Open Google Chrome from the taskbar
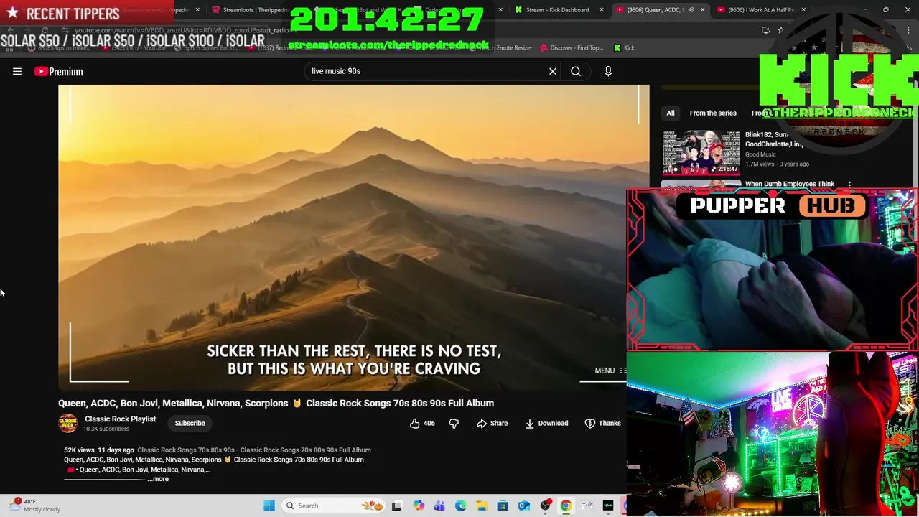Viewport: 919px width, 517px height. [566, 506]
